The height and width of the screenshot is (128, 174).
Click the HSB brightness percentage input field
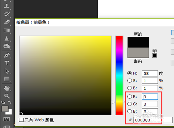(x=150, y=88)
